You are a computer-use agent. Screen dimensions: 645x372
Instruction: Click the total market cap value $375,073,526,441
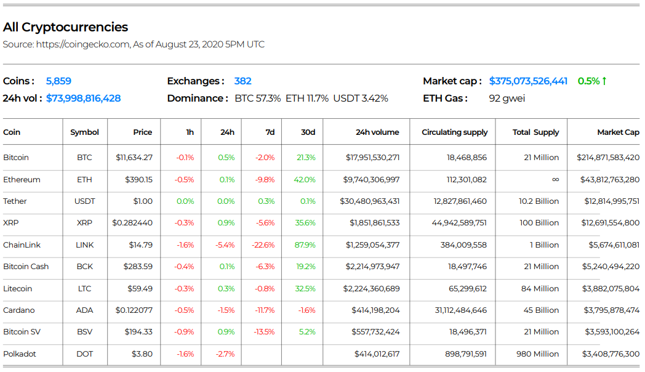pos(528,81)
